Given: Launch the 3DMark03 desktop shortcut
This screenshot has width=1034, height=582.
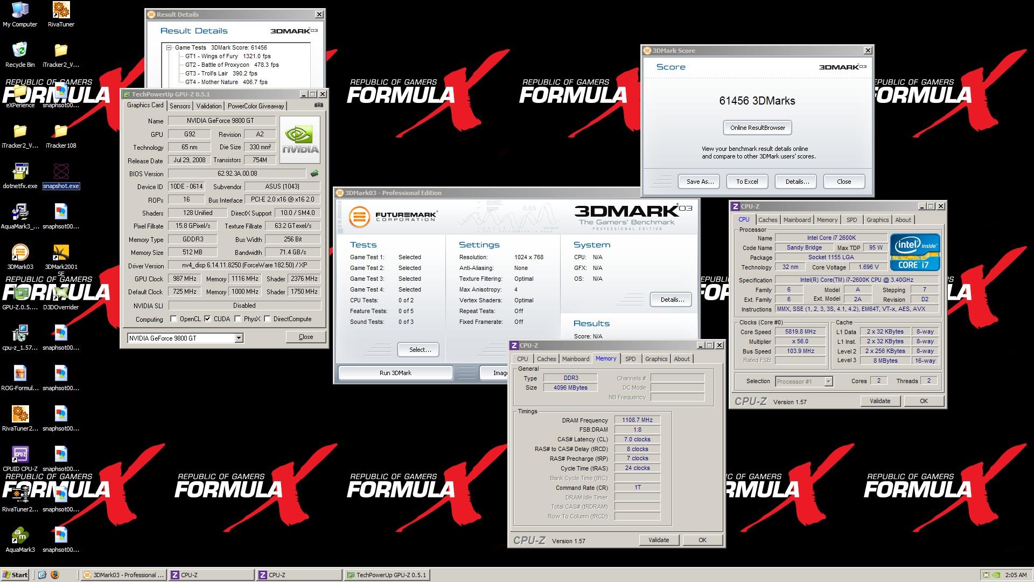Looking at the screenshot, I should (20, 257).
